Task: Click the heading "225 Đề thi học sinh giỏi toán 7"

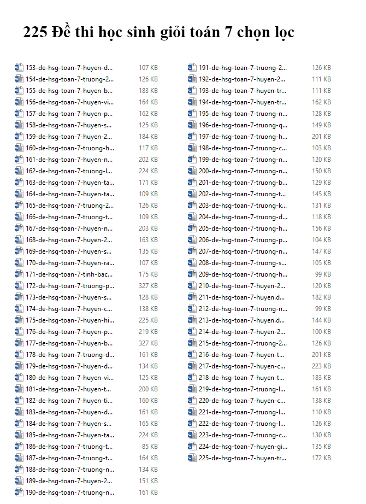Action: 158,32
